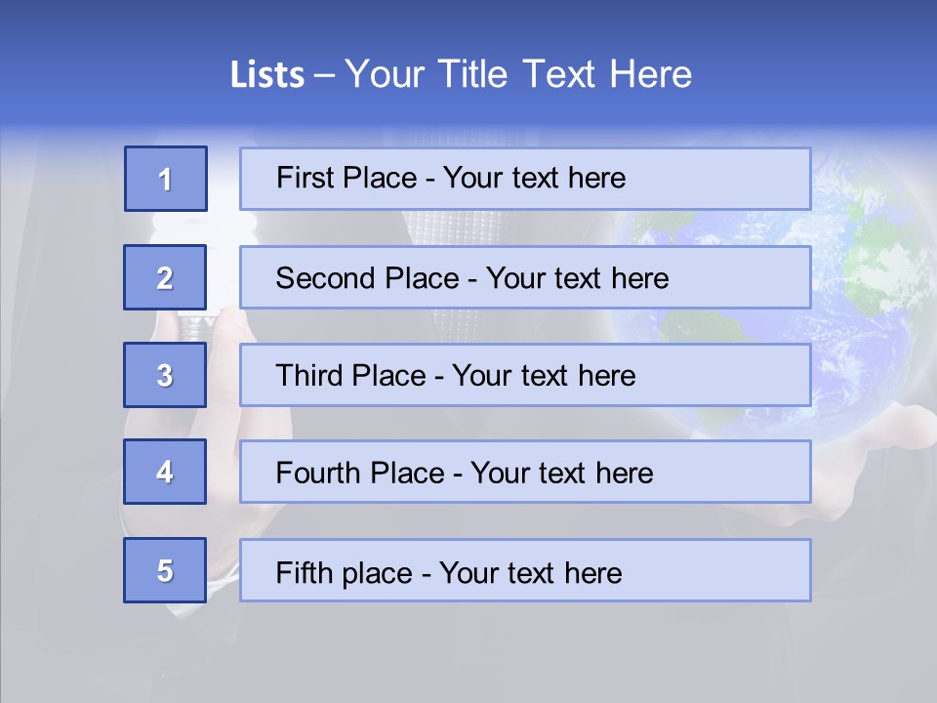Click the word Third in list
Viewport: 937px width, 703px height.
tap(308, 375)
